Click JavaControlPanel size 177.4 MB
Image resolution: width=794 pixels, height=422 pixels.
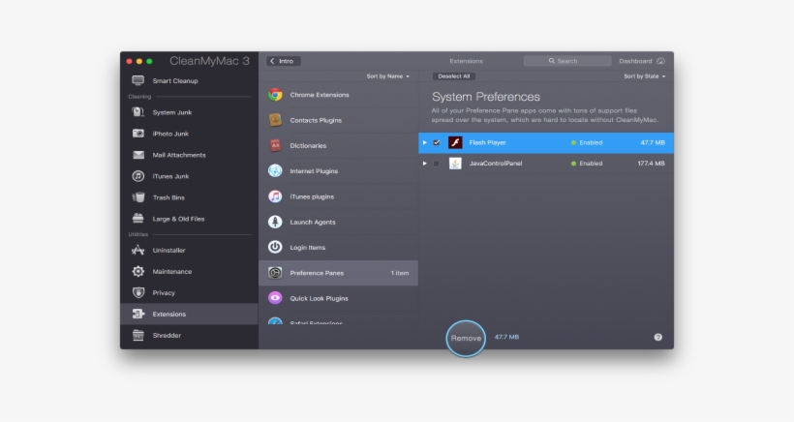(x=652, y=164)
